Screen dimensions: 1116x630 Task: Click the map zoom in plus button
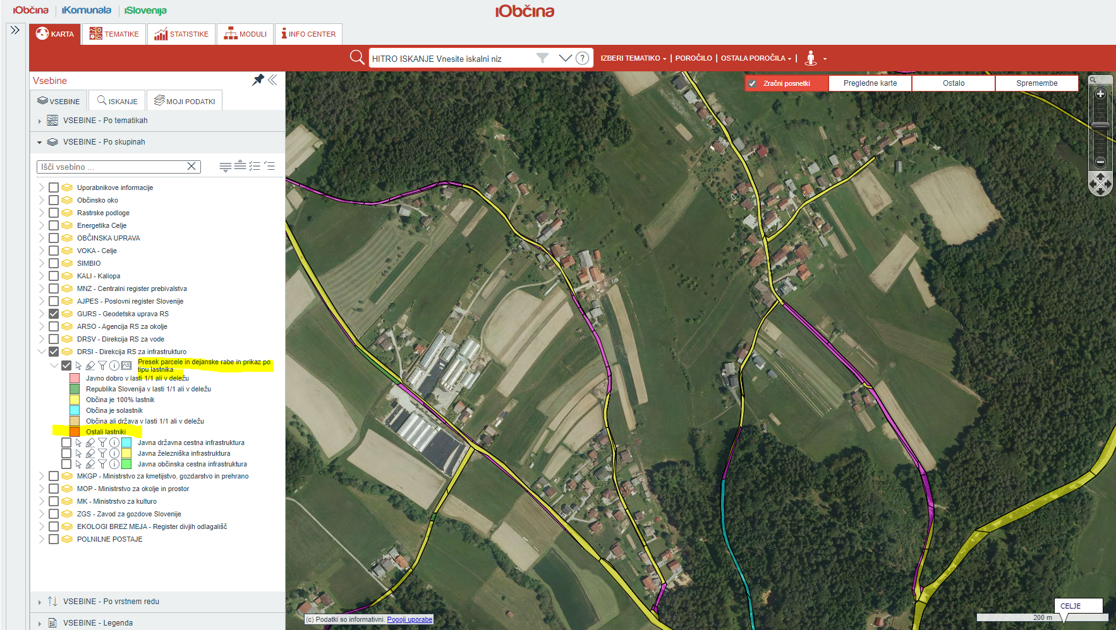(x=1100, y=94)
